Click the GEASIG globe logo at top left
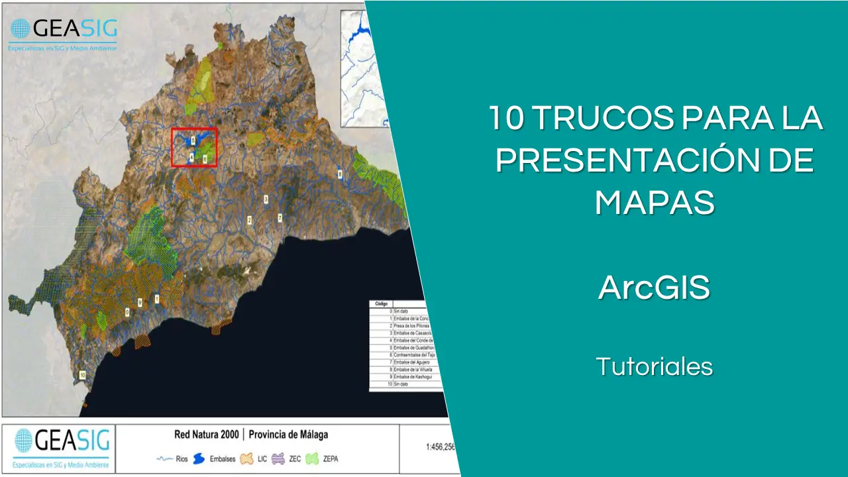This screenshot has width=848, height=477. pyautogui.click(x=20, y=30)
